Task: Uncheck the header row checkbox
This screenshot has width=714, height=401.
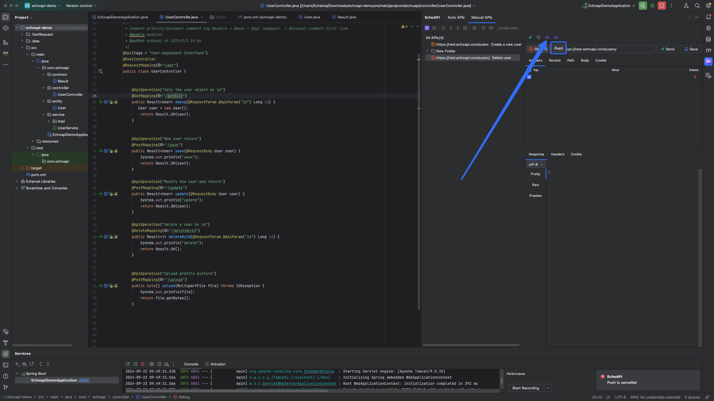Action: pos(529,77)
